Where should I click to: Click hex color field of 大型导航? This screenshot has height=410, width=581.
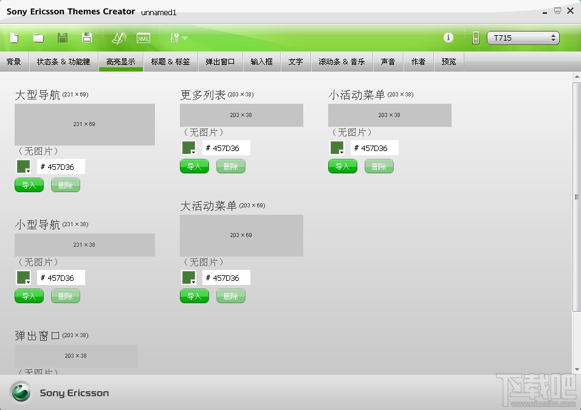(x=61, y=166)
